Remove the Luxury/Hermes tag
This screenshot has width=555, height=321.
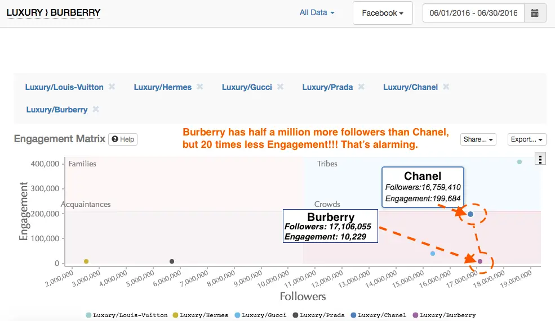coord(200,87)
